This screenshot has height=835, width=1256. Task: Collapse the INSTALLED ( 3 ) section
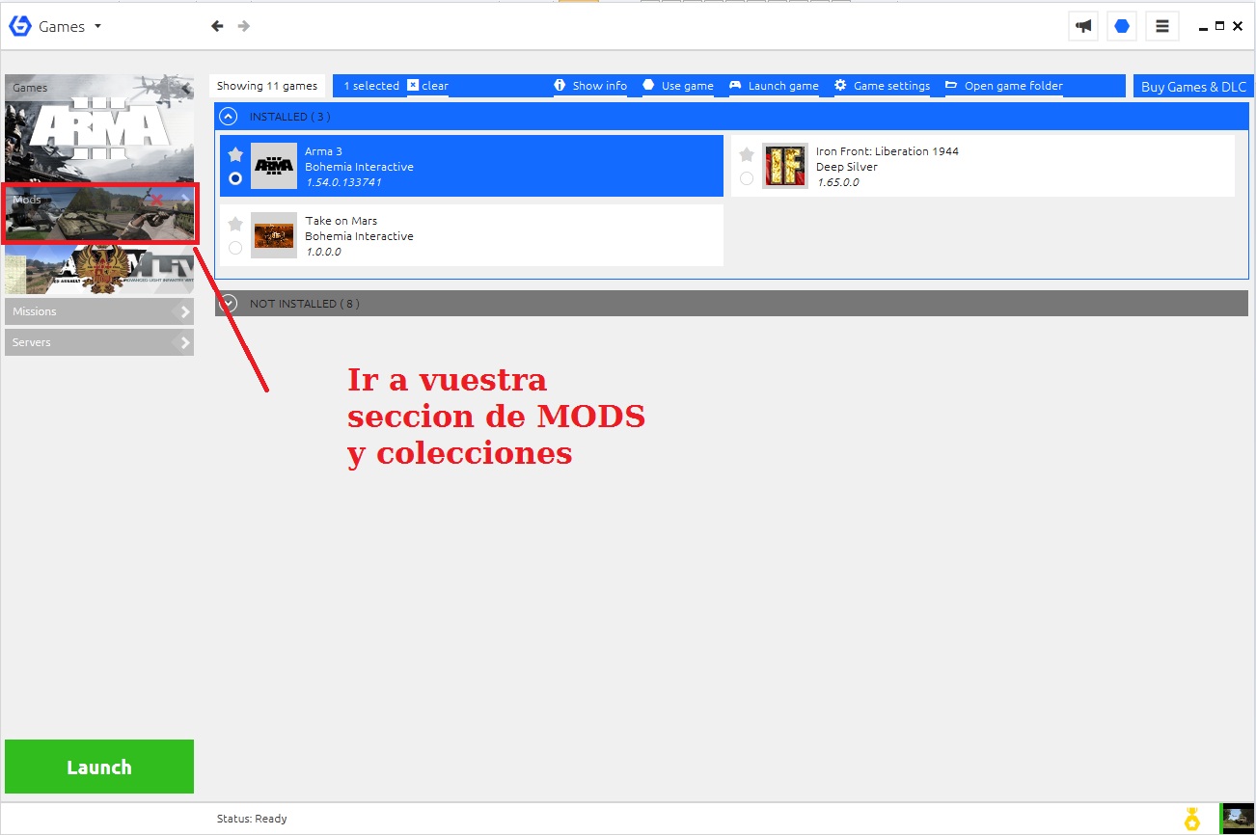click(228, 117)
